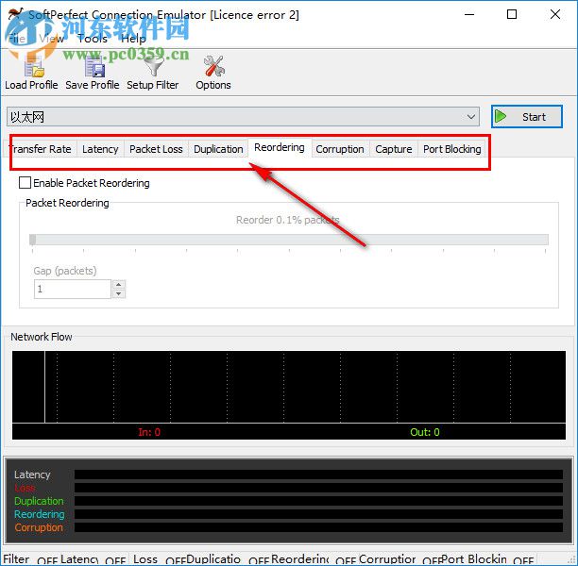Click the Reordering indicator label
578x566 pixels.
(40, 514)
